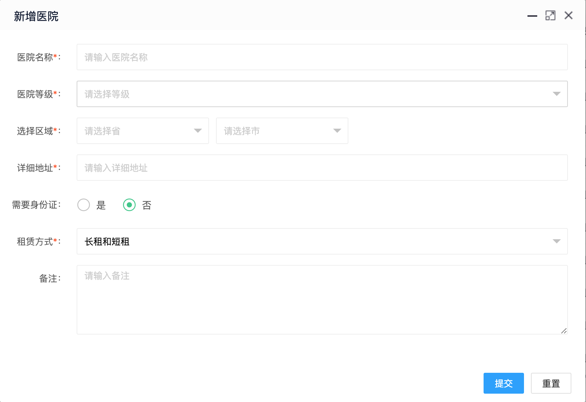Open the 医院等级 dropdown
Viewport: 586px width, 402px height.
click(x=322, y=94)
